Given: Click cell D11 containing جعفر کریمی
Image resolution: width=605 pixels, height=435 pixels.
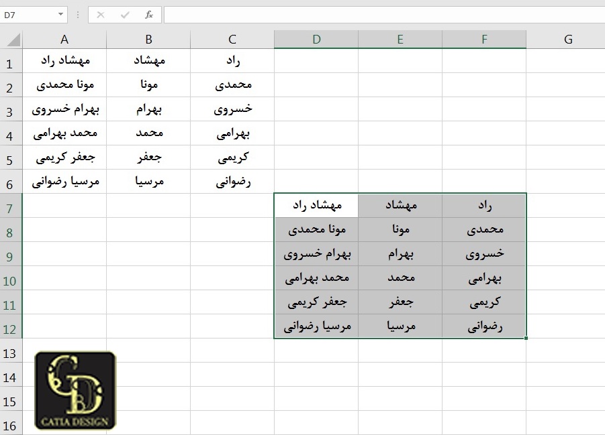Looking at the screenshot, I should (316, 302).
